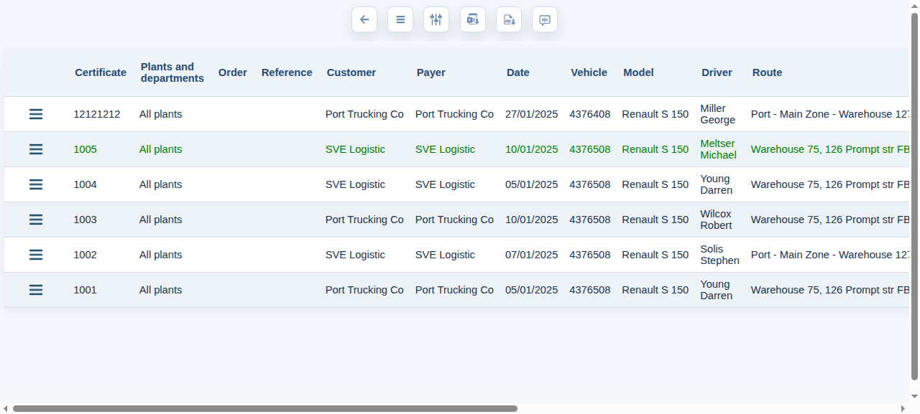920x414 pixels.
Task: Click vehicle number 4376408
Action: [590, 114]
